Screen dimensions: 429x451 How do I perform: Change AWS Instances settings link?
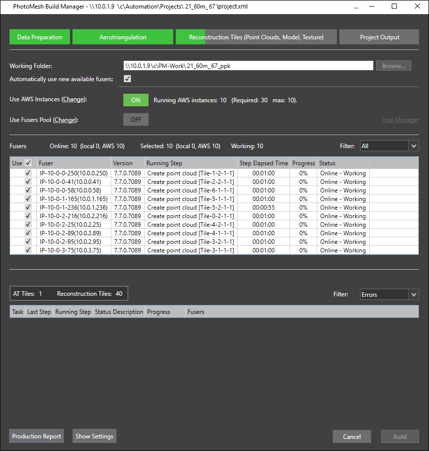pyautogui.click(x=74, y=99)
